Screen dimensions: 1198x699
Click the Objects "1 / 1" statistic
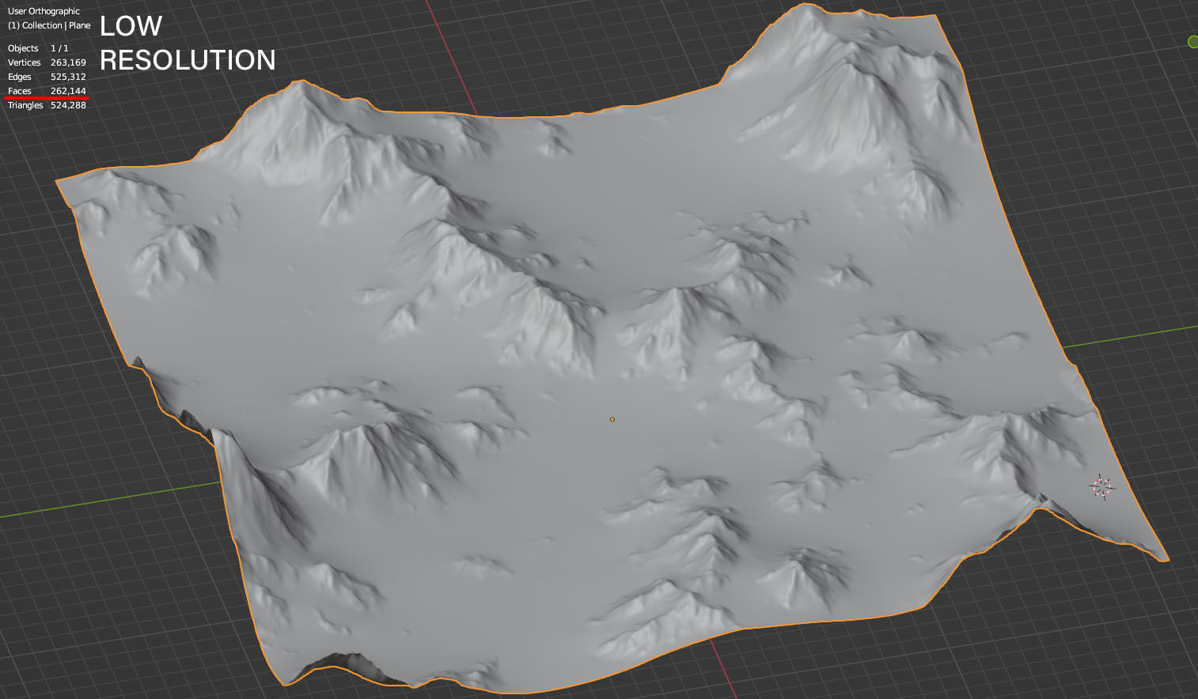[x=59, y=48]
